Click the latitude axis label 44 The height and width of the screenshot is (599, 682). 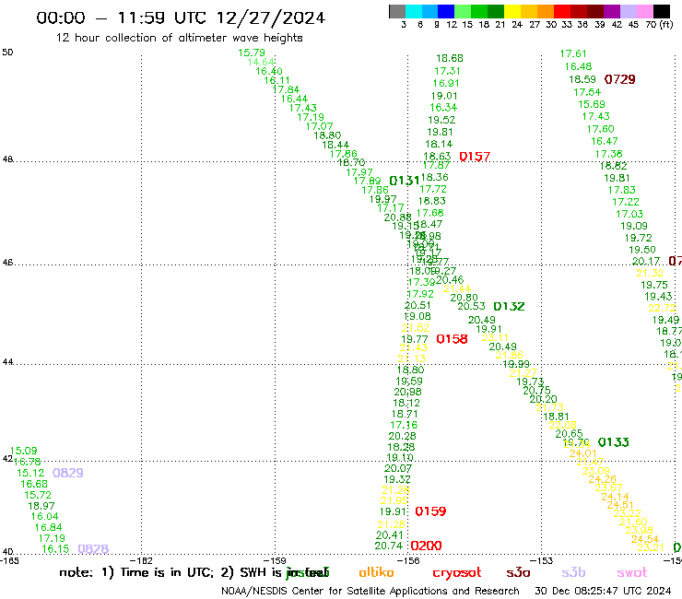[x=7, y=362]
